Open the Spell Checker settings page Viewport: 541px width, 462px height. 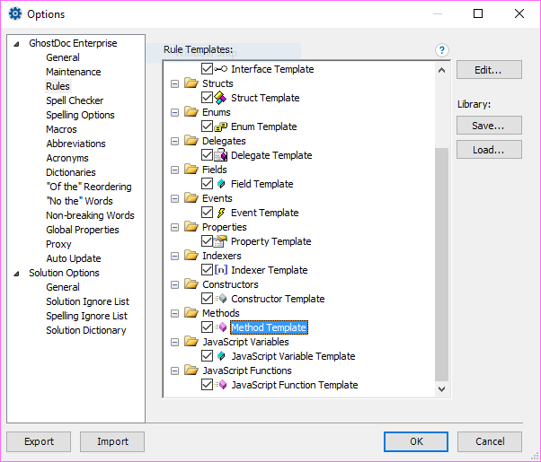(x=75, y=100)
